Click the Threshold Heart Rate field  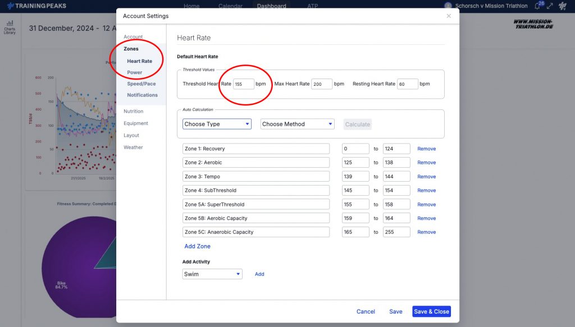pyautogui.click(x=244, y=84)
